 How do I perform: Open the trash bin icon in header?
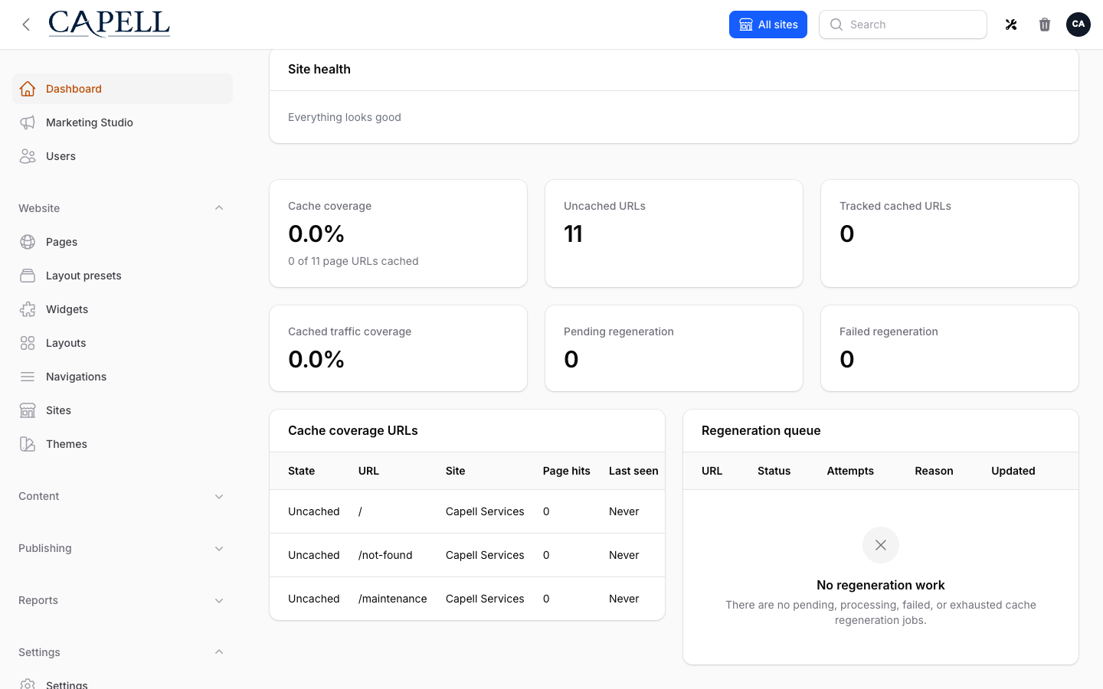point(1045,24)
